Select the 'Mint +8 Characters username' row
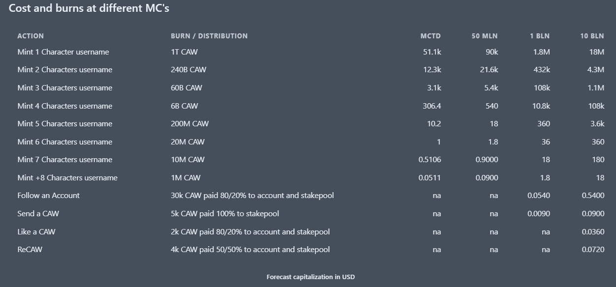The width and height of the screenshot is (616, 287). point(67,178)
